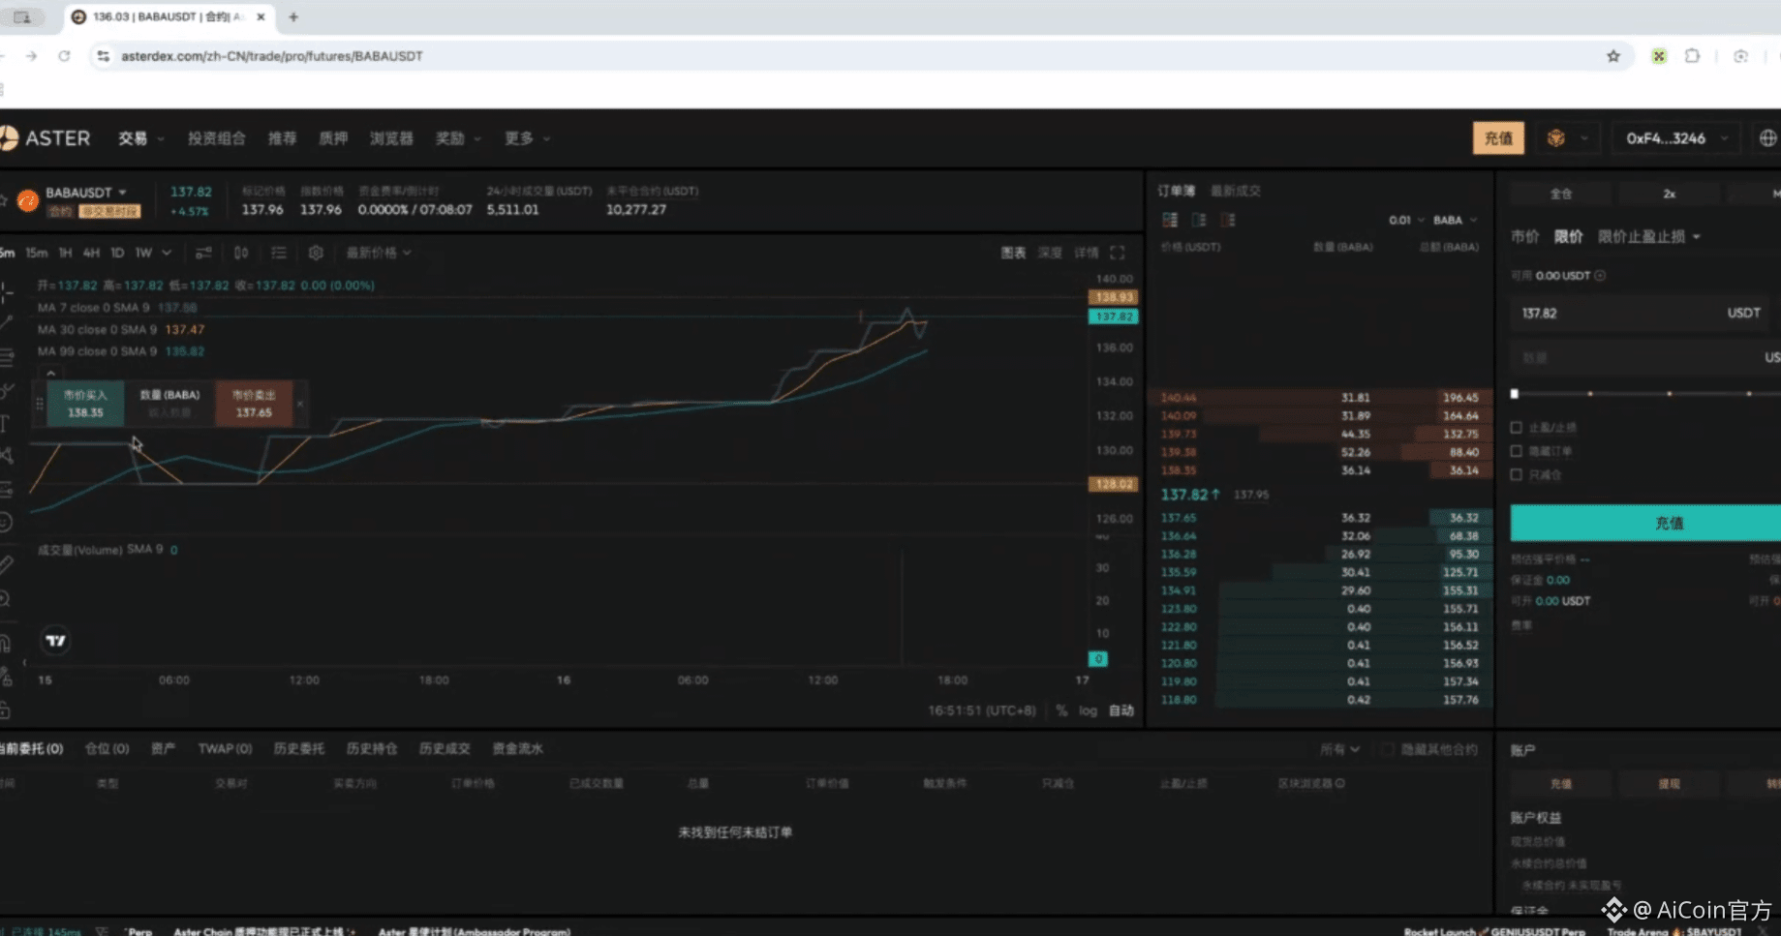1781x936 pixels.
Task: Toggle percent scale on the chart
Action: tap(1061, 710)
